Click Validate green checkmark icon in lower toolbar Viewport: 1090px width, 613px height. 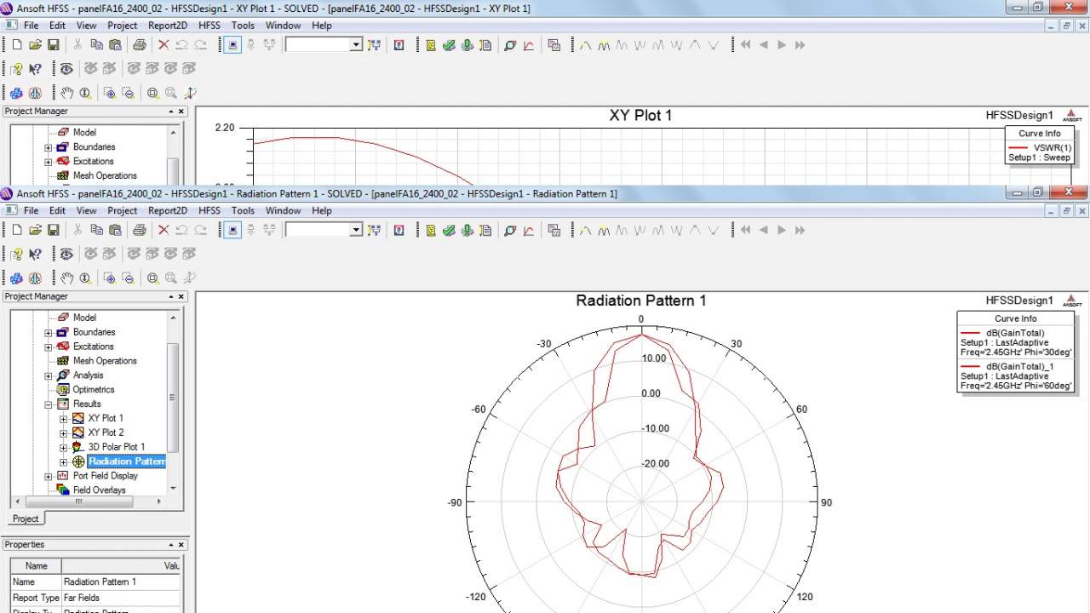click(449, 230)
